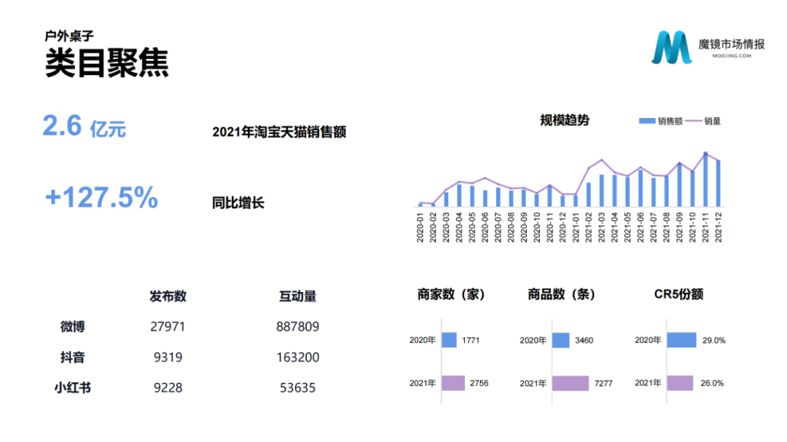Click the 2021-06 axis label
Viewport: 787px width, 442px height.
coord(641,227)
